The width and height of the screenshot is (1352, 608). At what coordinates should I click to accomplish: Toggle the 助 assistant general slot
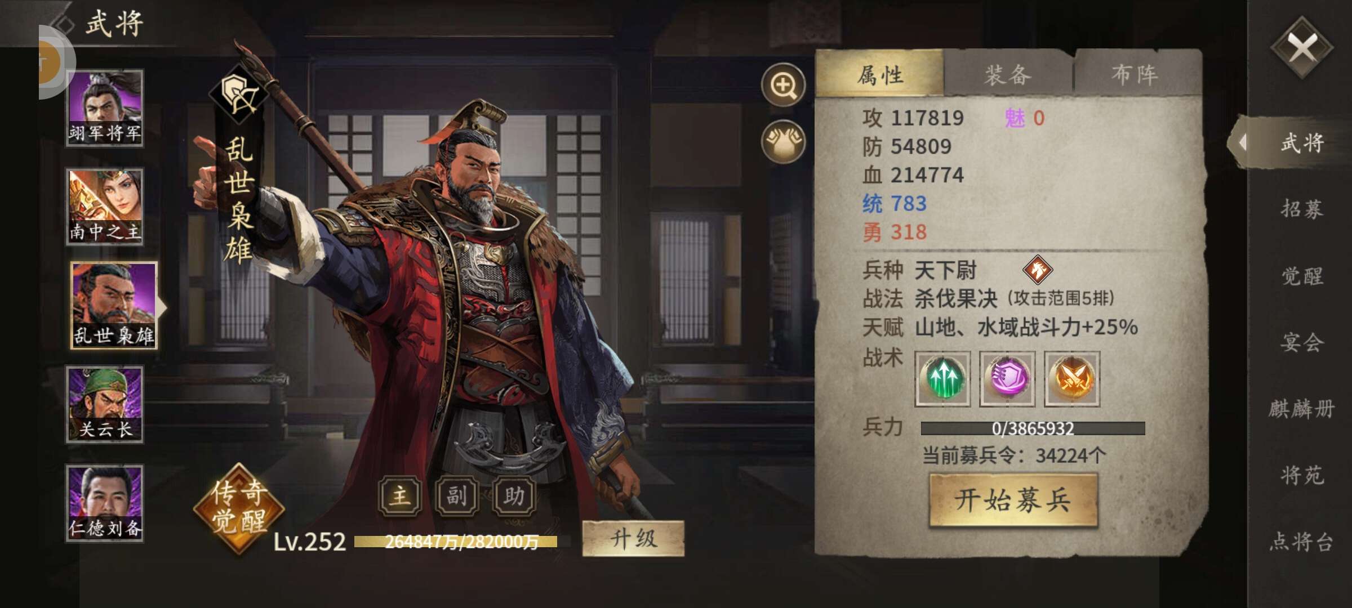click(x=514, y=496)
